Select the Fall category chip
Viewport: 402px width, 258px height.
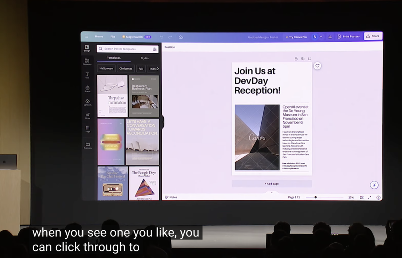141,69
